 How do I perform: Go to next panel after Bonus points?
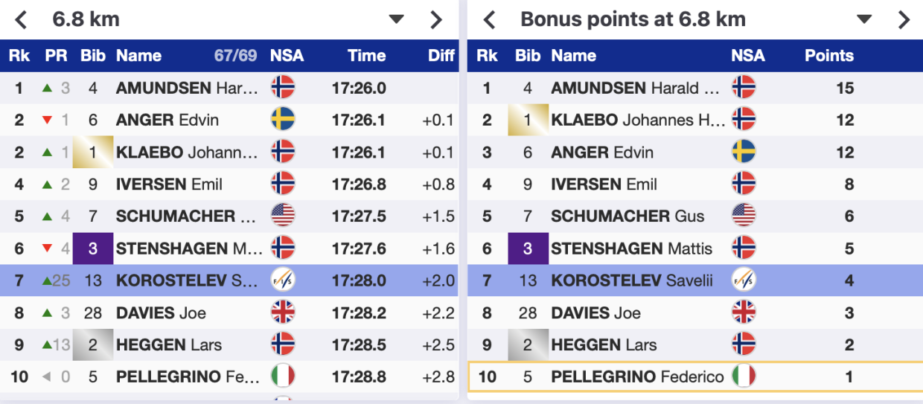click(x=904, y=20)
